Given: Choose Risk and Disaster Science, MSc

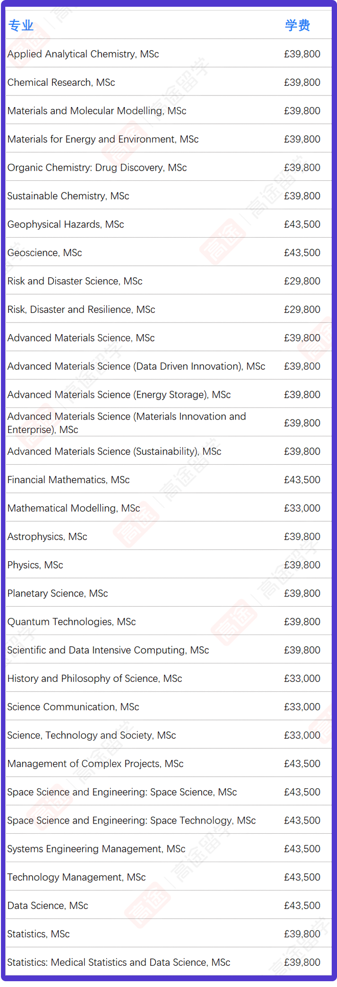Looking at the screenshot, I should pyautogui.click(x=75, y=281).
